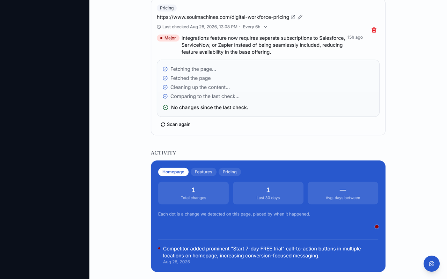Click the Scan again button
Screen dimensions: 447x279
coord(176,125)
